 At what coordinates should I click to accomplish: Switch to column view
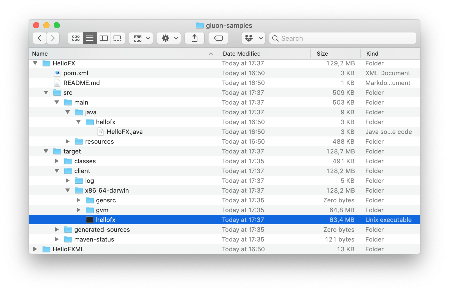pos(104,38)
